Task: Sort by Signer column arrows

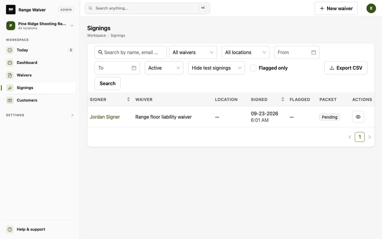Action: point(128,99)
